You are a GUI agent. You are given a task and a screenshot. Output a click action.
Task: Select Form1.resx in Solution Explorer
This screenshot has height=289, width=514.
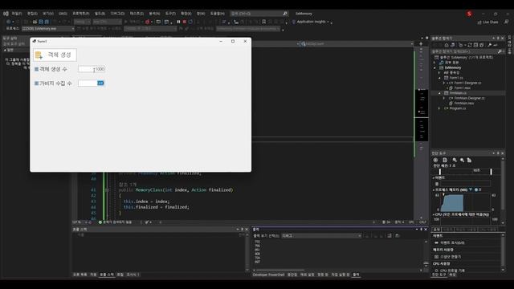click(x=462, y=88)
